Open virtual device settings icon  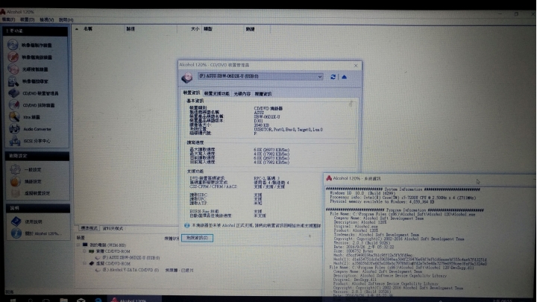[x=15, y=193]
